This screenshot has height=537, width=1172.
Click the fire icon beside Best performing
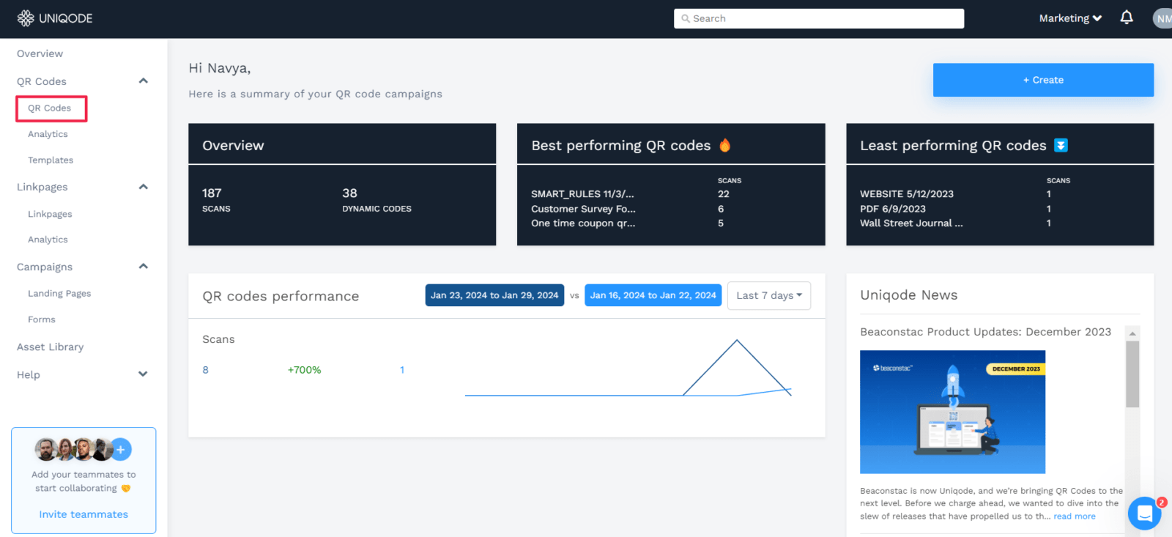(x=724, y=145)
